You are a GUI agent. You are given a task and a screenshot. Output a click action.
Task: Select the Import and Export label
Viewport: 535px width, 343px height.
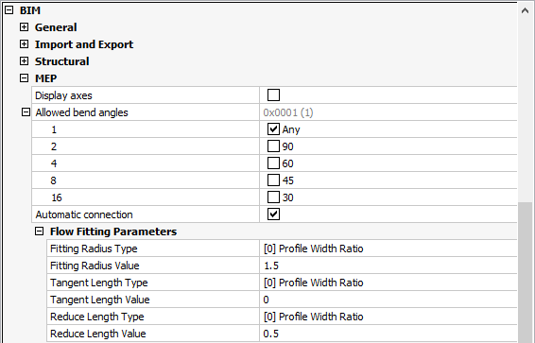click(84, 44)
